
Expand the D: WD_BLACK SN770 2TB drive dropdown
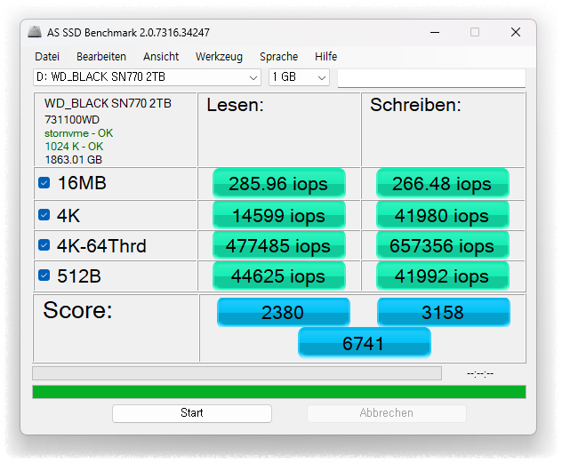[147, 77]
